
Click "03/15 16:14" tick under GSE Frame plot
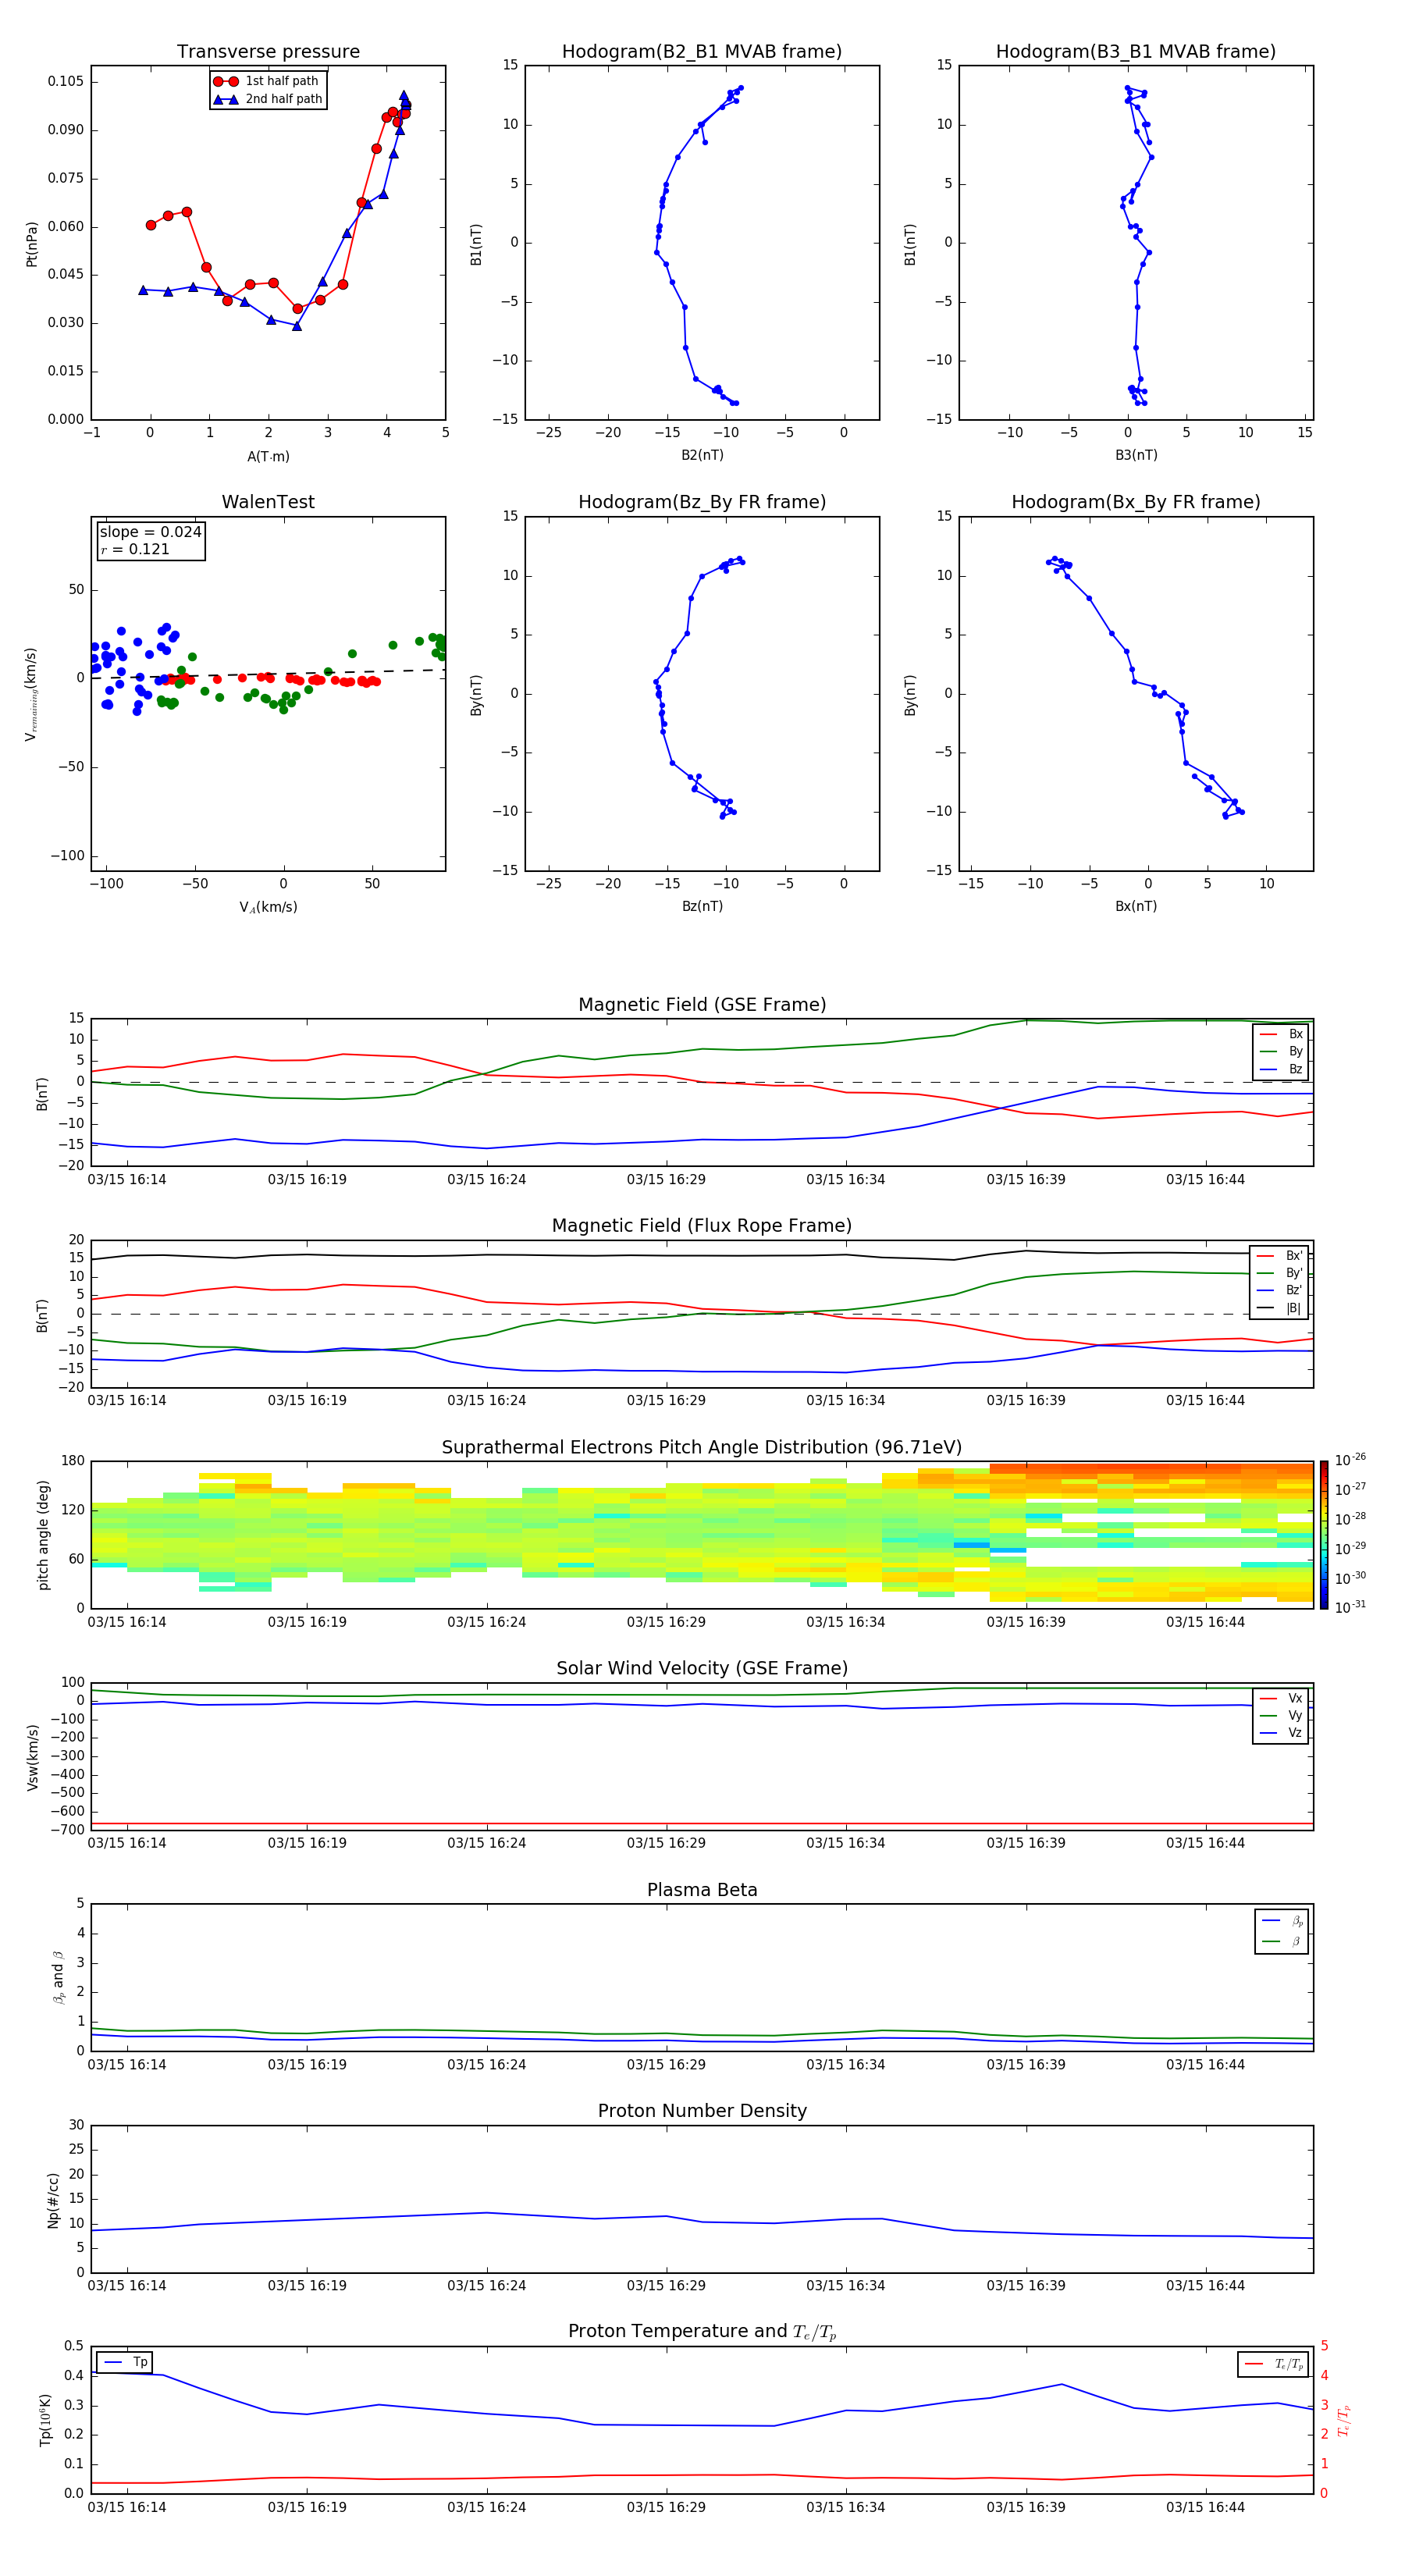coord(127,1179)
